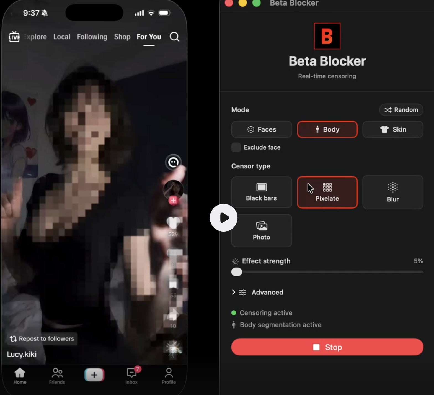The image size is (434, 395).
Task: Tap the TikTok search magnifier icon
Action: coord(174,37)
